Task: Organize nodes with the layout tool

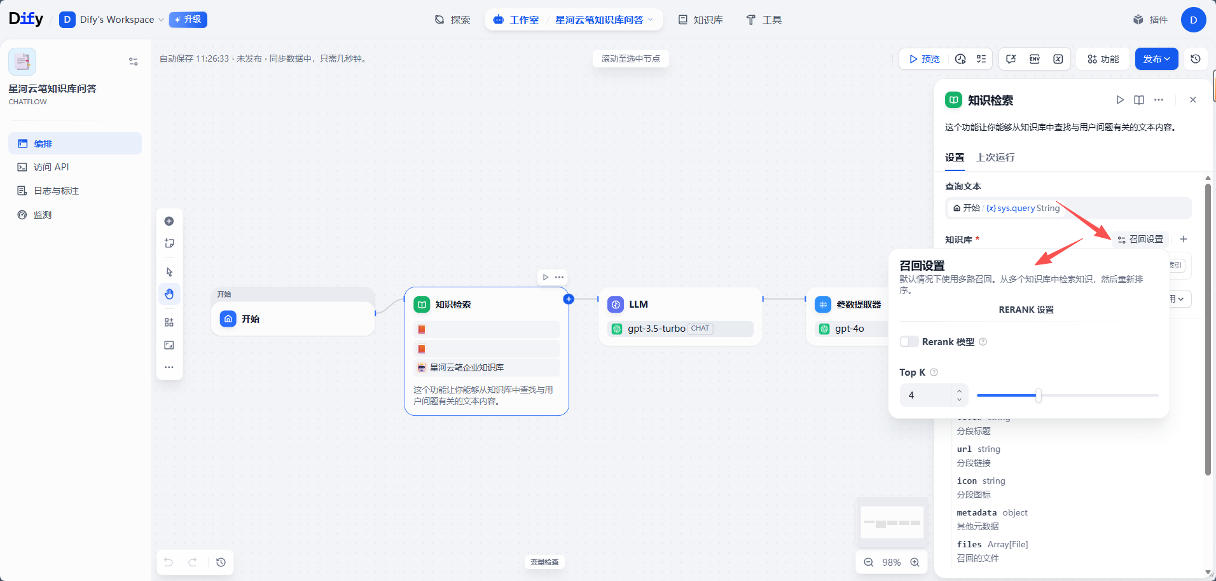Action: (169, 322)
